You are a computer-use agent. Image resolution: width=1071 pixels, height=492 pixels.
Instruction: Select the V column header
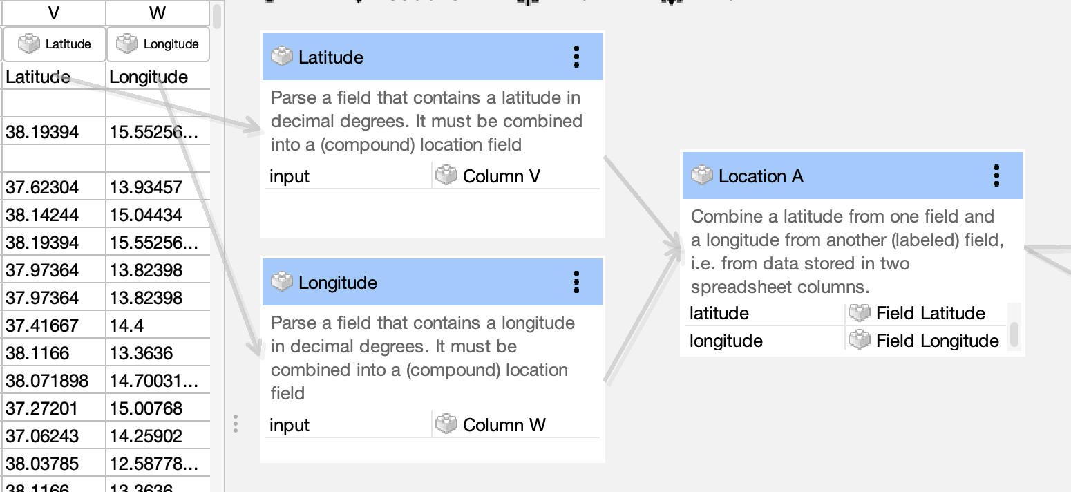(53, 12)
